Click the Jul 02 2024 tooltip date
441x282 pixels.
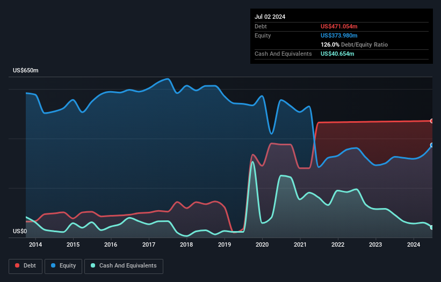click(x=270, y=17)
